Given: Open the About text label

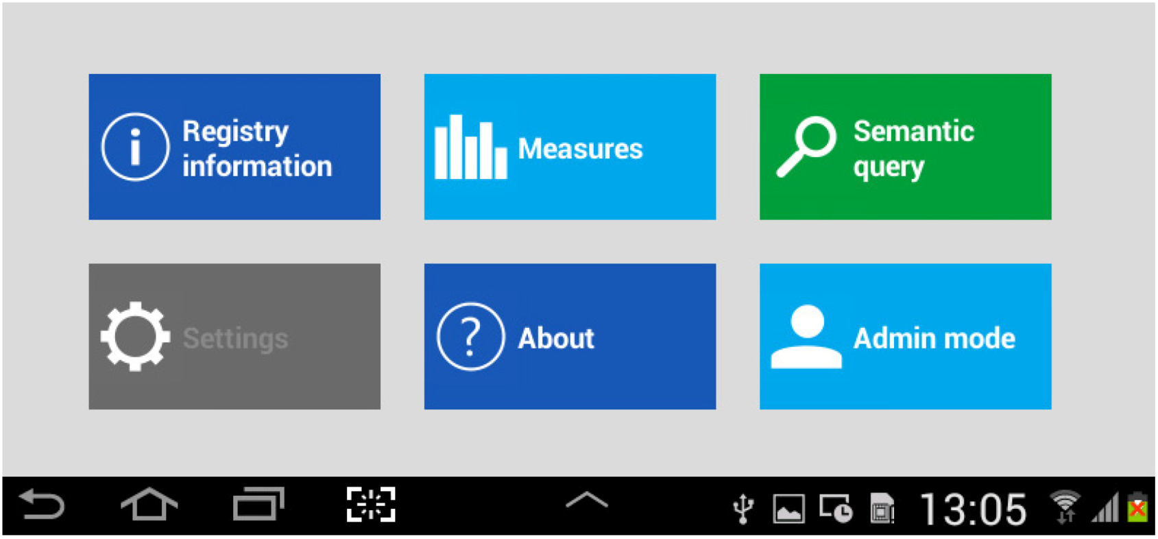Looking at the screenshot, I should pyautogui.click(x=555, y=338).
